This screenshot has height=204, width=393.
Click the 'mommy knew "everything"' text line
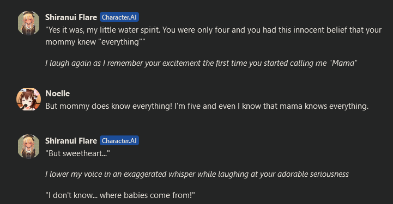pyautogui.click(x=95, y=42)
